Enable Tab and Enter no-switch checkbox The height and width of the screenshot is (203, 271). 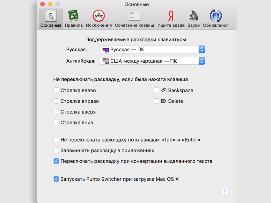(x=56, y=140)
